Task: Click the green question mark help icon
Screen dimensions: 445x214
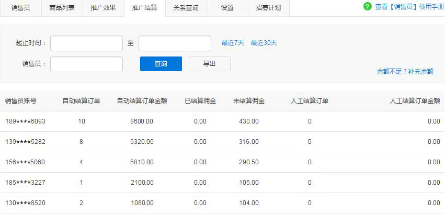Action: coord(367,6)
